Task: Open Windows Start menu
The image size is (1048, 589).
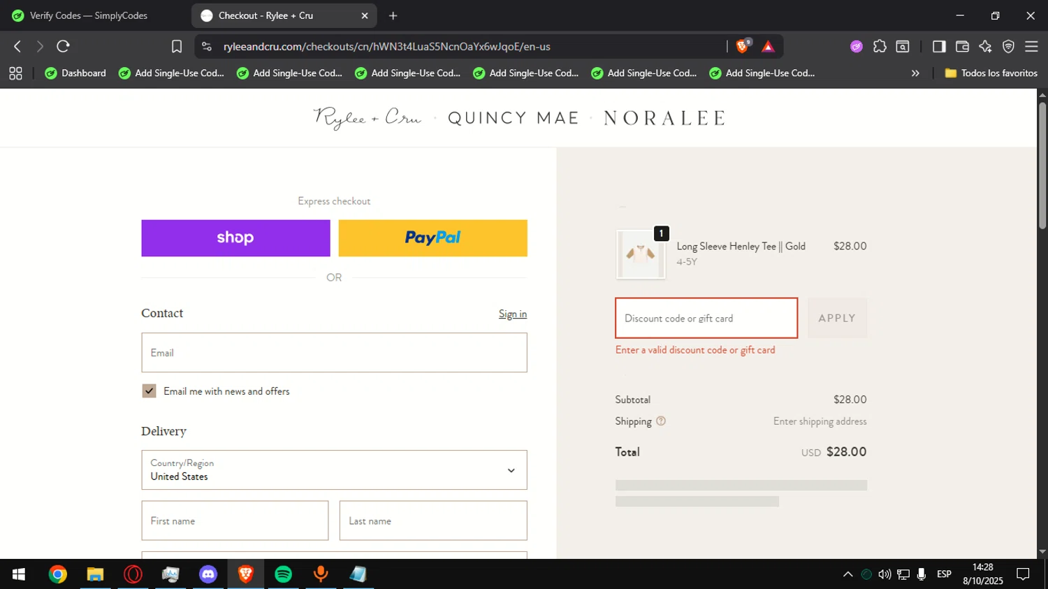Action: (19, 574)
